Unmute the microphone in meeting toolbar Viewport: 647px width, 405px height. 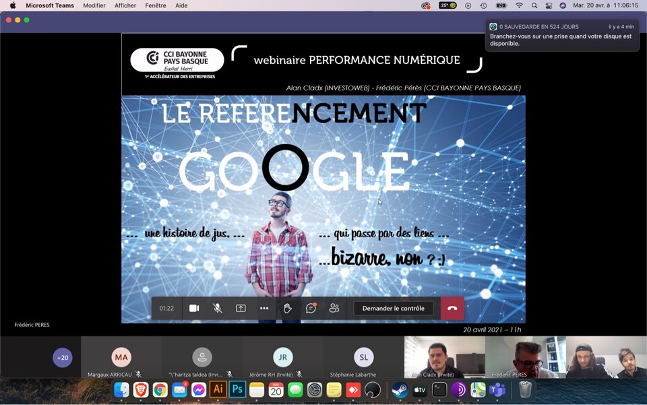click(218, 309)
